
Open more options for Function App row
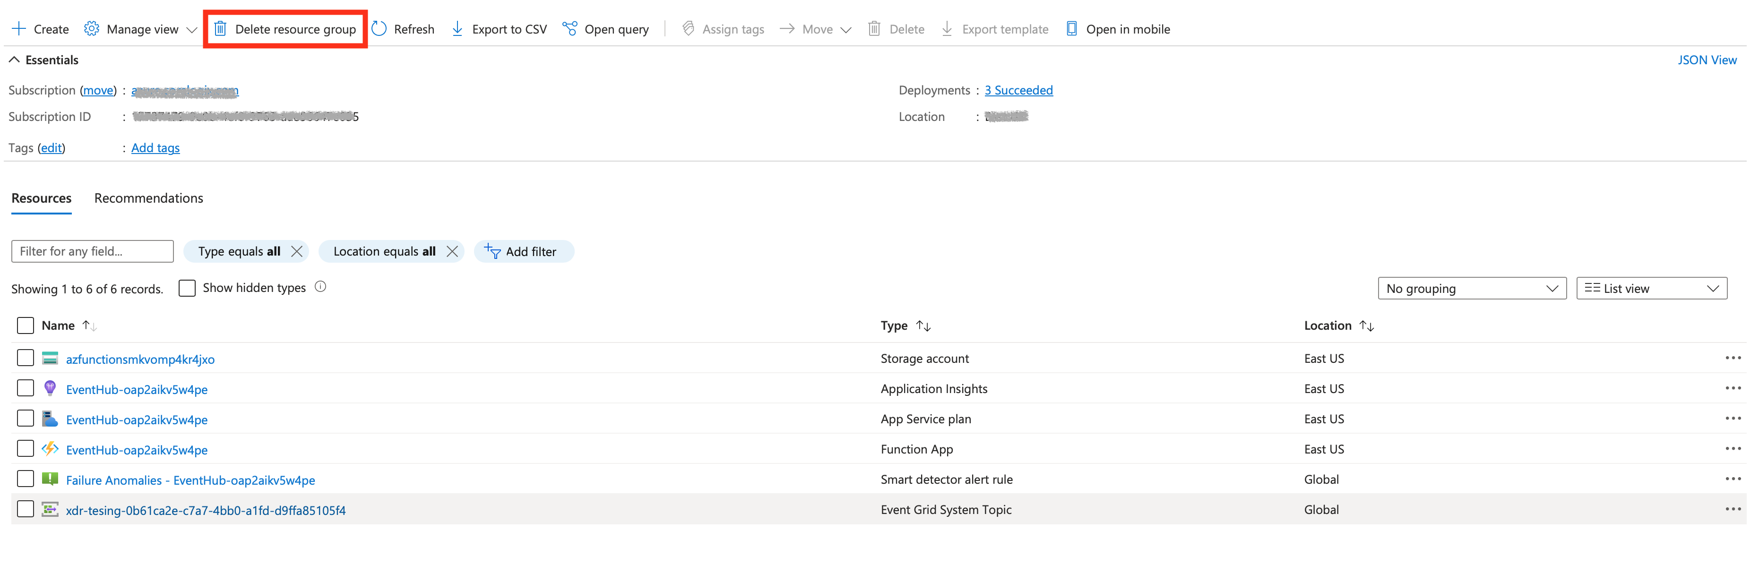point(1733,448)
